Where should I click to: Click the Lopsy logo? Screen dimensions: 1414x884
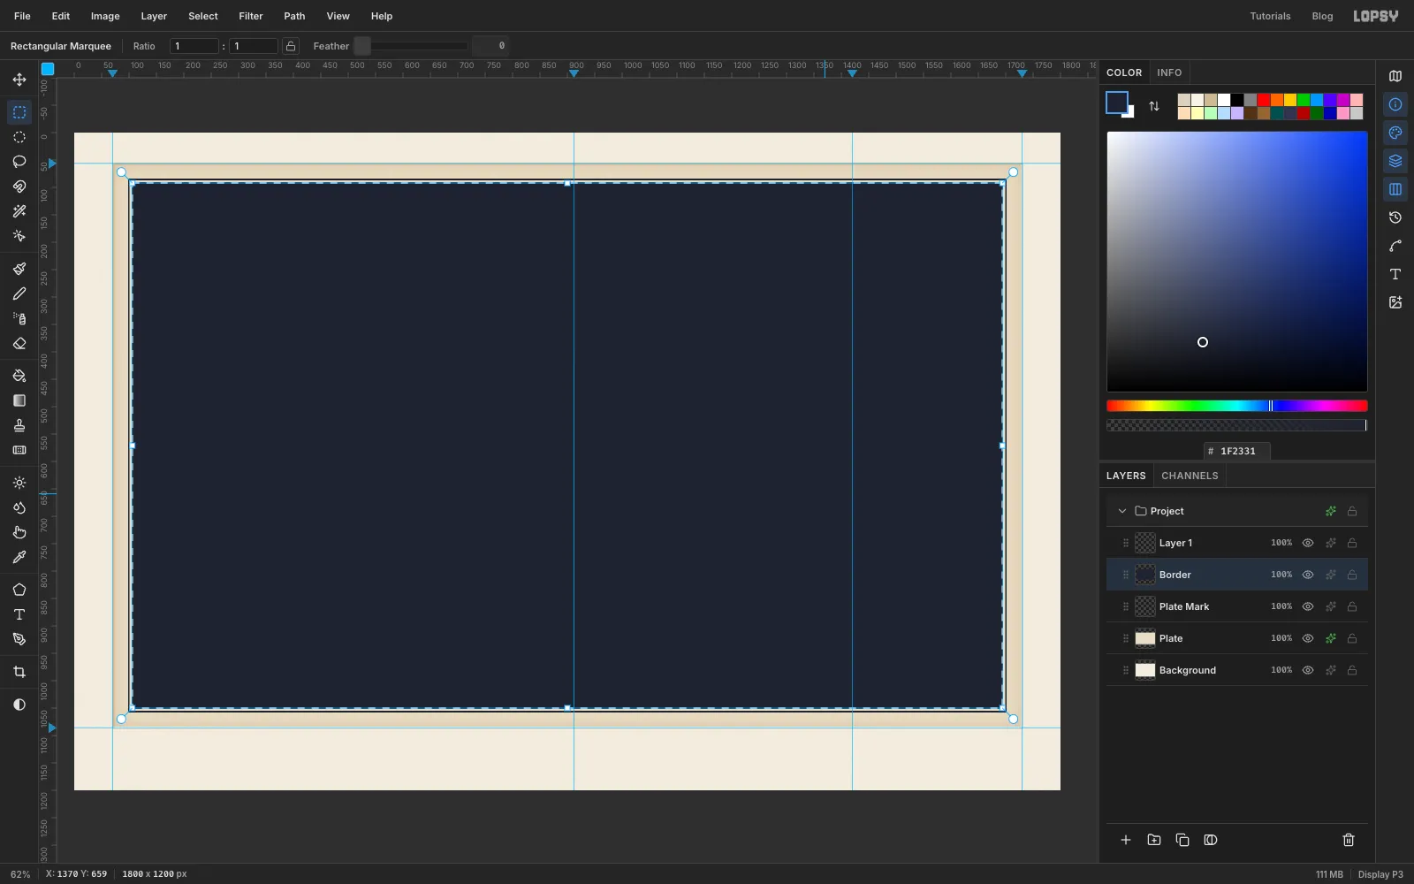1376,16
